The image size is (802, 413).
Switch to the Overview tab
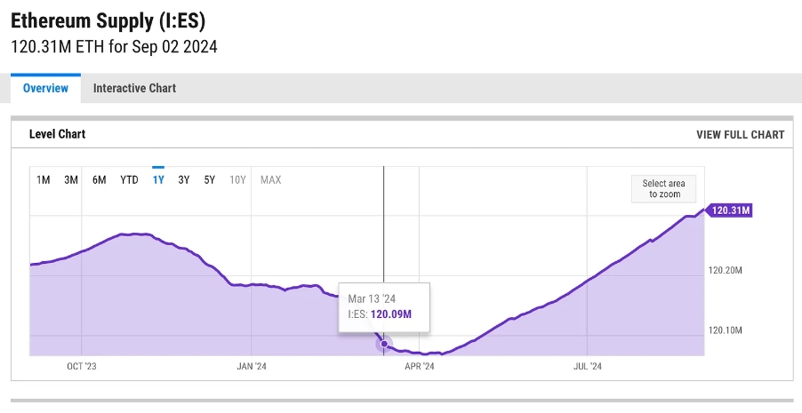[45, 88]
